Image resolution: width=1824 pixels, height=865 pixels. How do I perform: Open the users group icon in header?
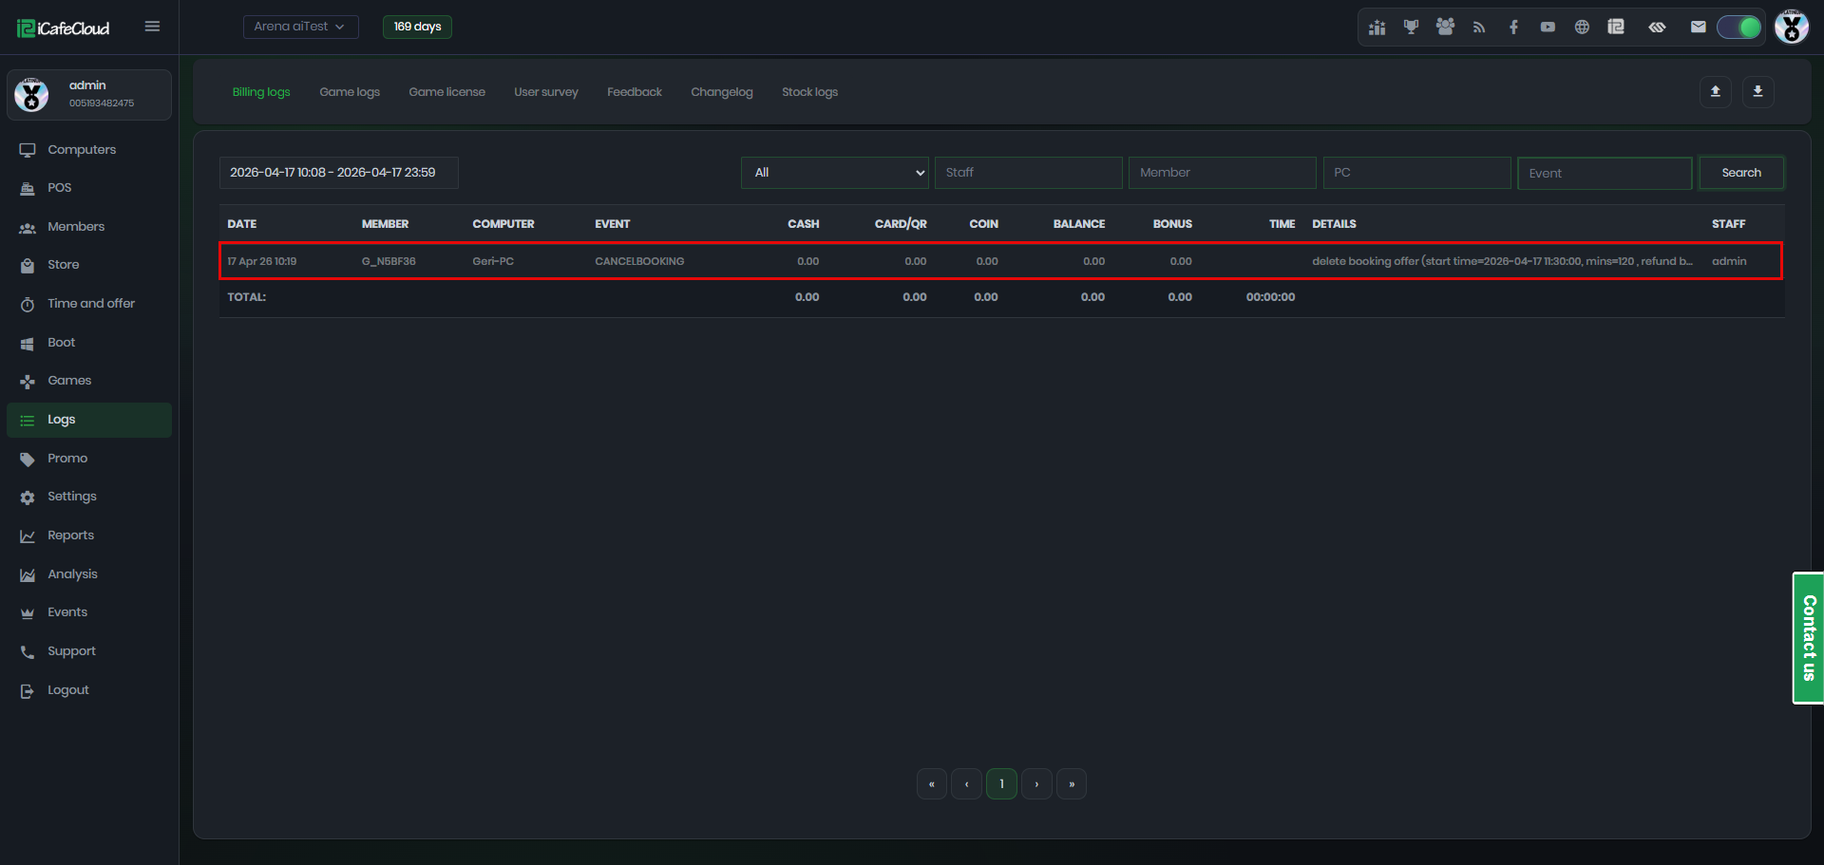1445,28
